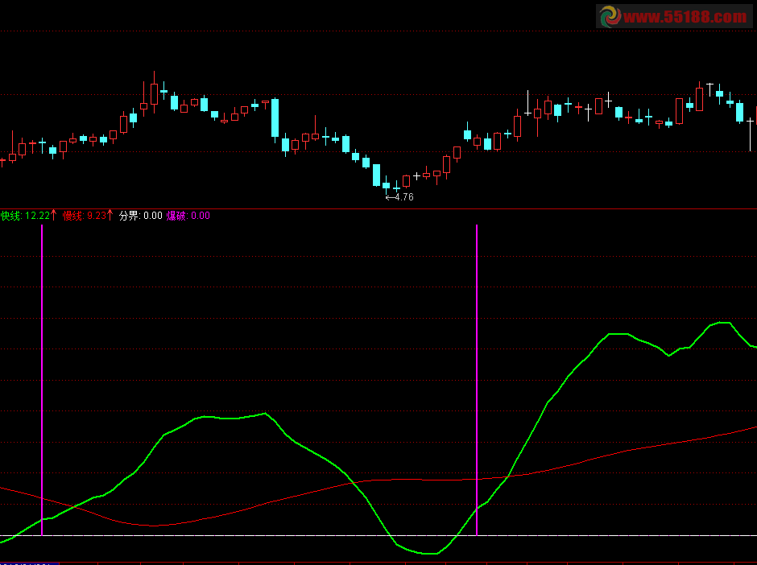The height and width of the screenshot is (565, 757).
Task: Click the red up arrow after 快线 value
Action: click(54, 216)
